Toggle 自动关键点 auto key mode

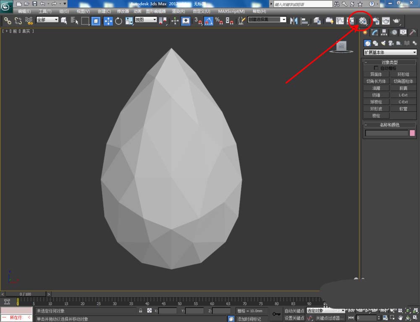pos(294,311)
